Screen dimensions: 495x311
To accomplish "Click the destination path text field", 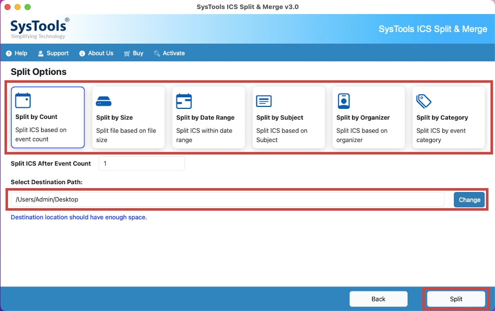I will (228, 200).
